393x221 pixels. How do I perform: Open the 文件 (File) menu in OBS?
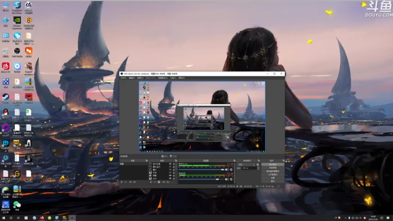point(124,78)
